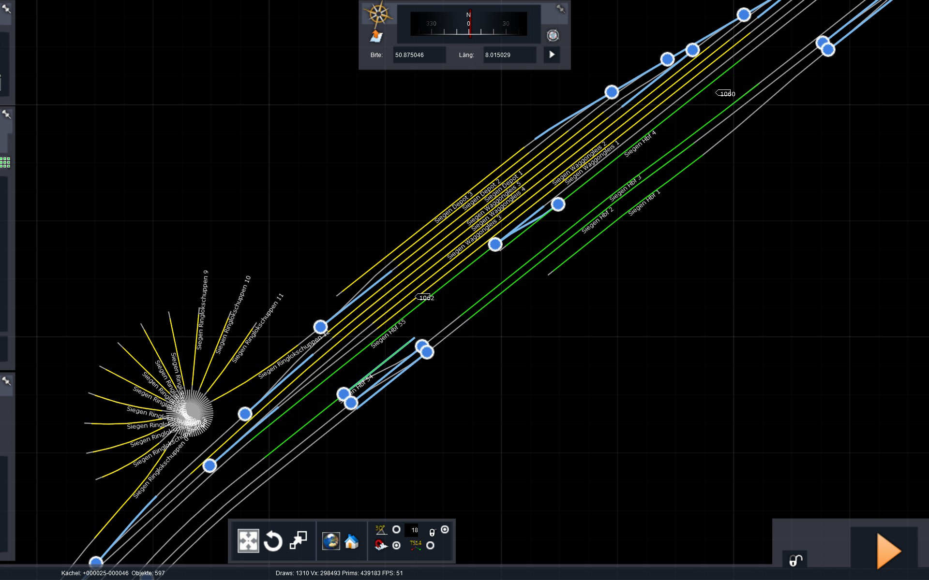
Task: Toggle the magnet terrain snap radio
Action: (396, 545)
